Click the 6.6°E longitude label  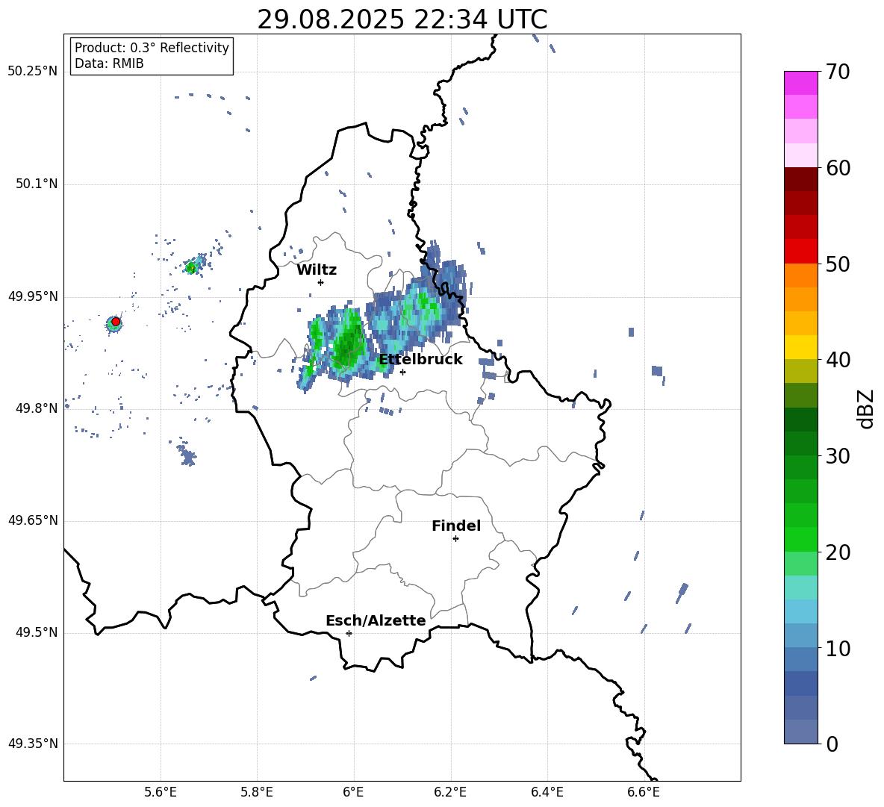pos(644,792)
